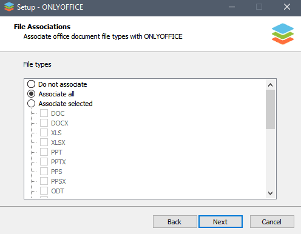Click the File types label
This screenshot has width=301, height=234.
37,64
